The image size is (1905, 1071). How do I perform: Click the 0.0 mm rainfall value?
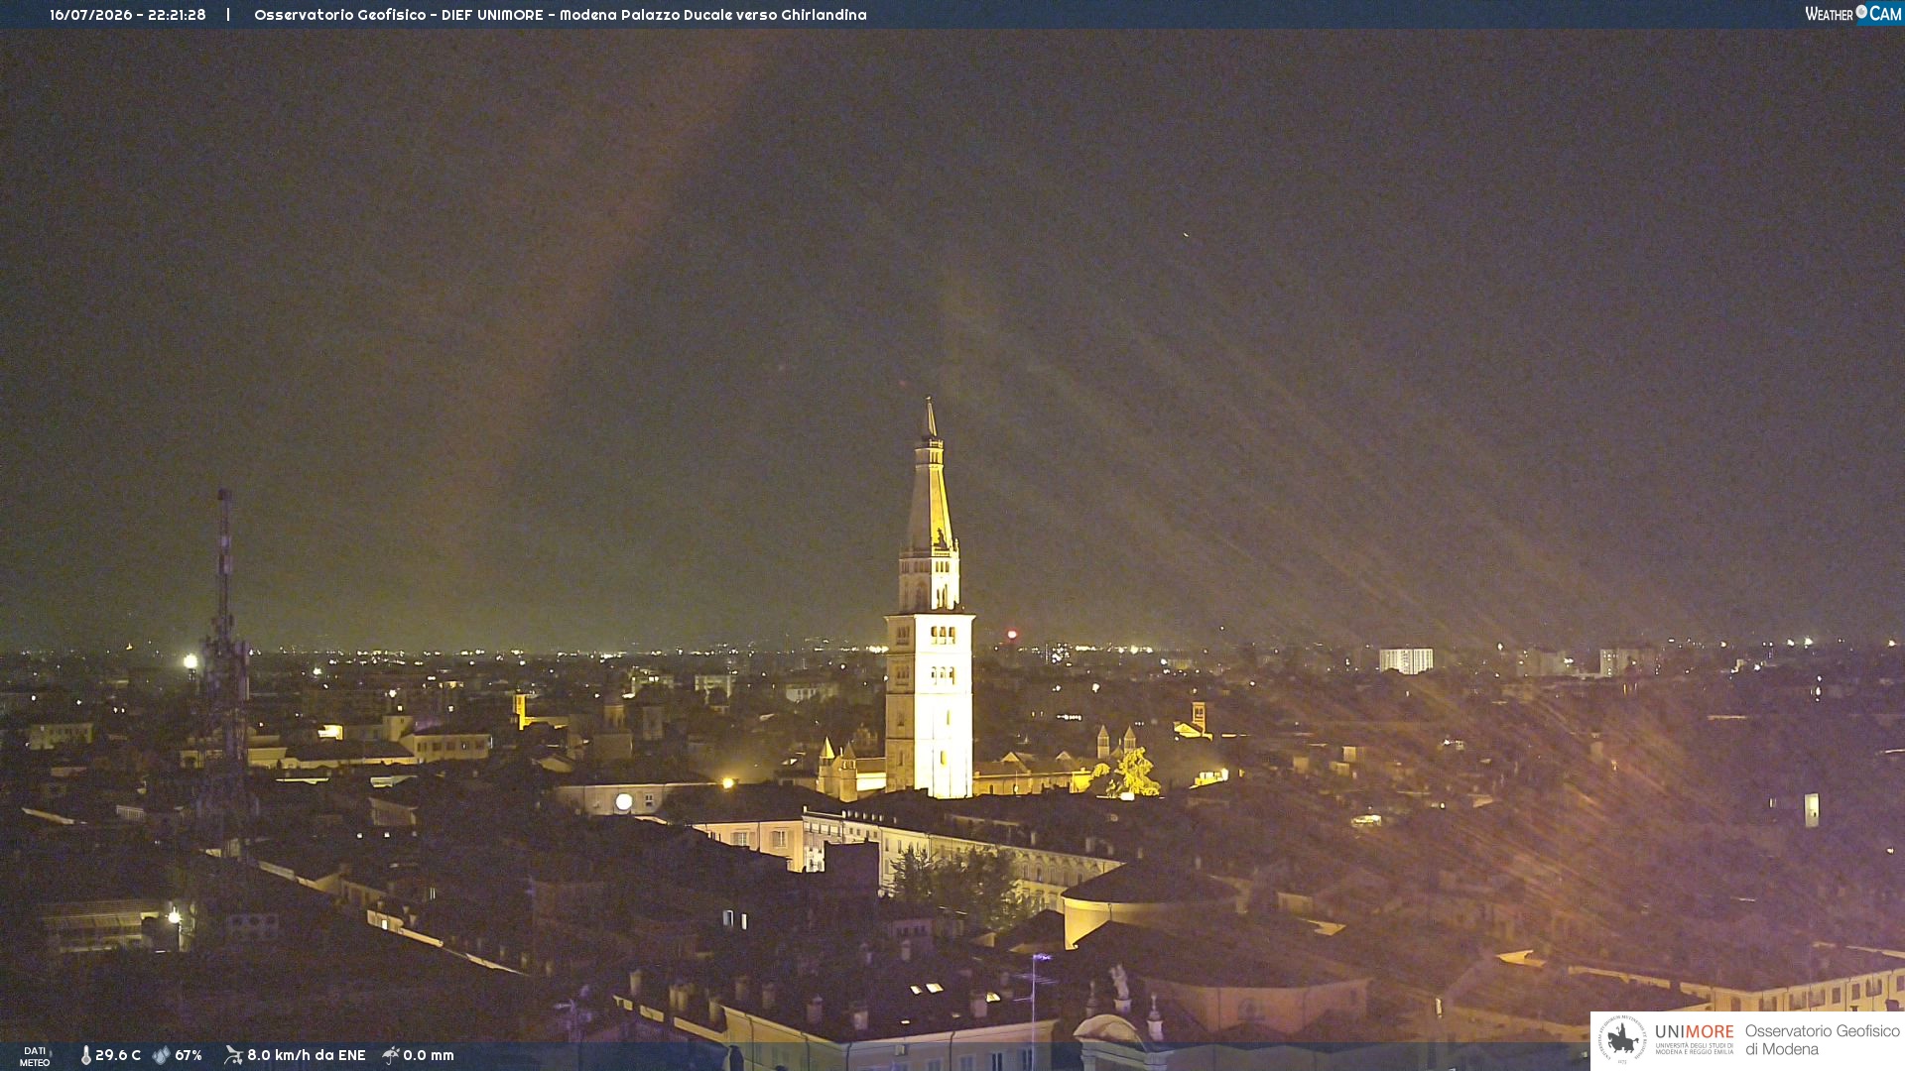429,1055
